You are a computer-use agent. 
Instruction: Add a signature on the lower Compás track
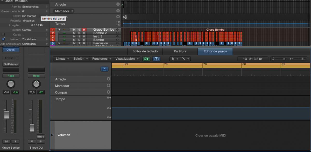[108, 92]
